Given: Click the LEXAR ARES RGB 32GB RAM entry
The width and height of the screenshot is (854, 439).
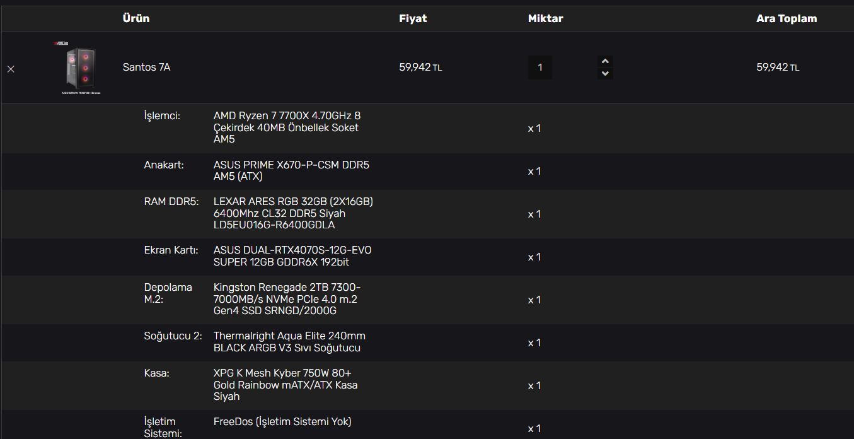Looking at the screenshot, I should 293,213.
